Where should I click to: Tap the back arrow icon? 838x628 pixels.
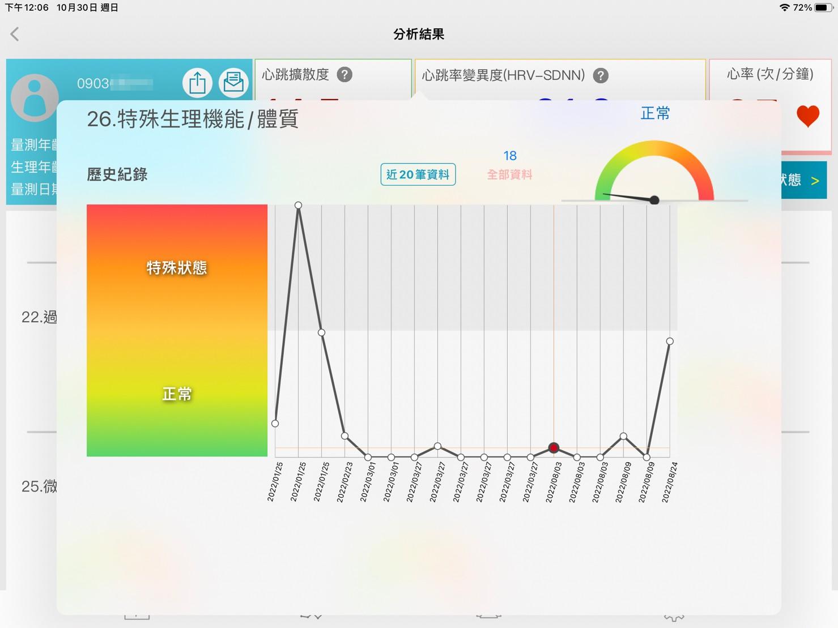[15, 35]
